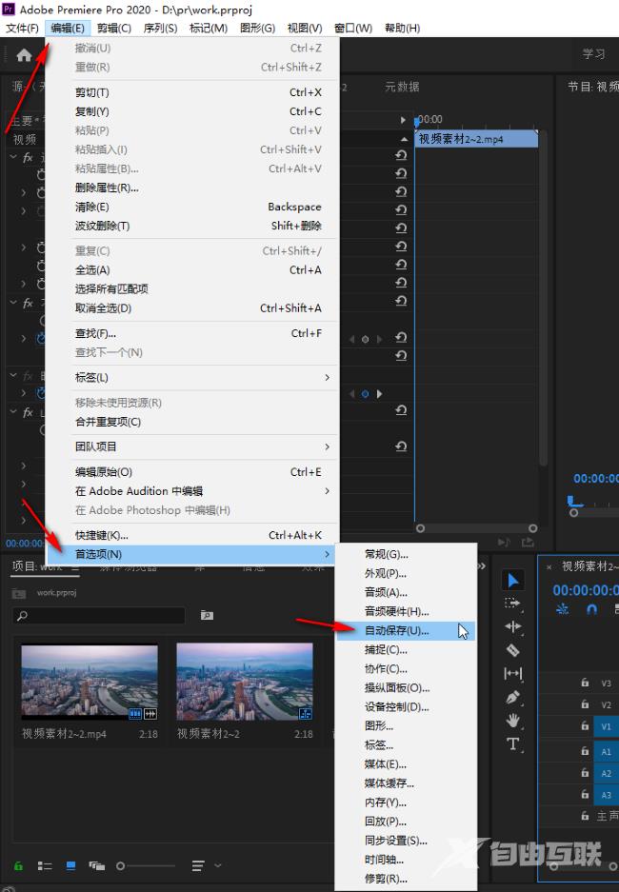Click the effect controls playhead at 00:00
Screen dimensions: 619x892
tap(417, 120)
